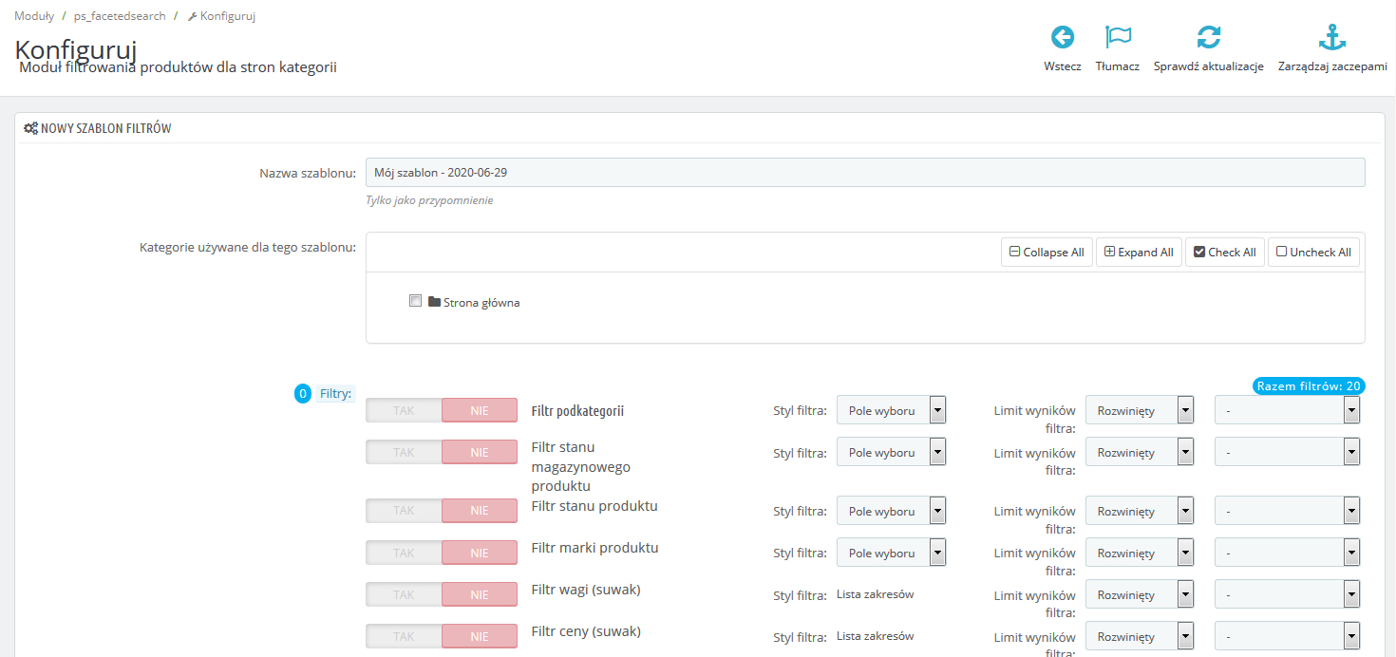Check the Strona główna category checkbox
This screenshot has width=1396, height=657.
(415, 301)
